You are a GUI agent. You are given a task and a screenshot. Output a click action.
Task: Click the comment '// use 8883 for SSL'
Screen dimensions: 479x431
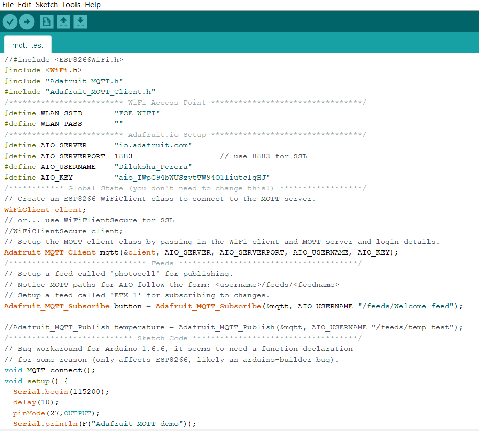point(263,156)
